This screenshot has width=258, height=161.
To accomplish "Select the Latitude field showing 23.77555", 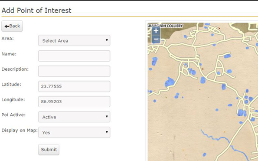I will 74,86.
